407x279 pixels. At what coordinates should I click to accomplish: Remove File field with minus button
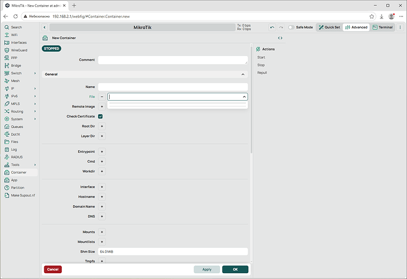point(101,97)
